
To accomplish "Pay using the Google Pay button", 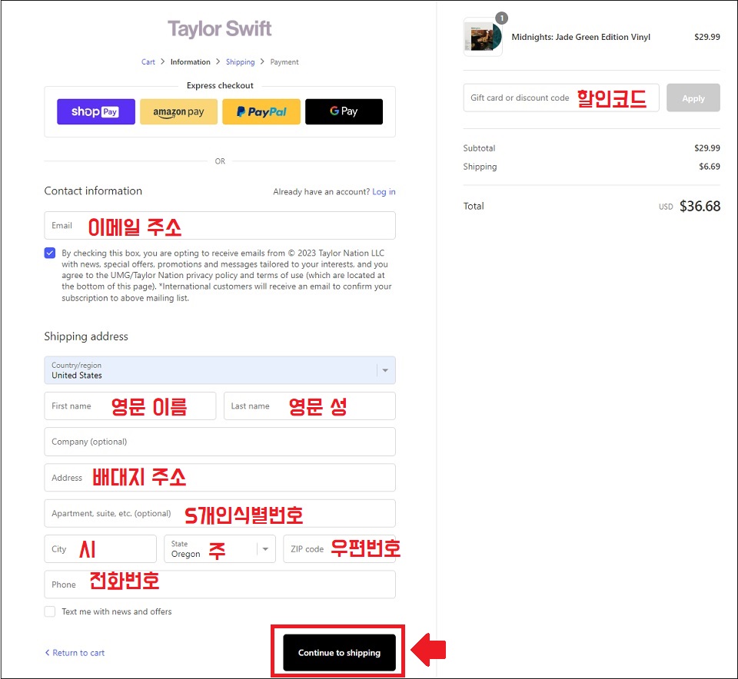I will point(344,111).
